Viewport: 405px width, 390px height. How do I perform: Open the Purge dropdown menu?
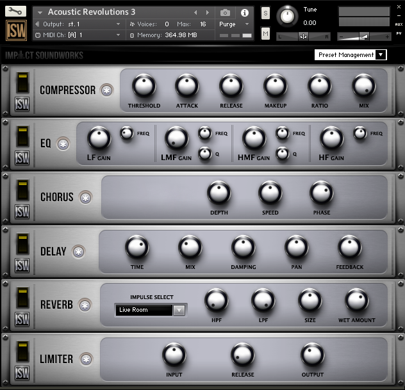[x=236, y=24]
